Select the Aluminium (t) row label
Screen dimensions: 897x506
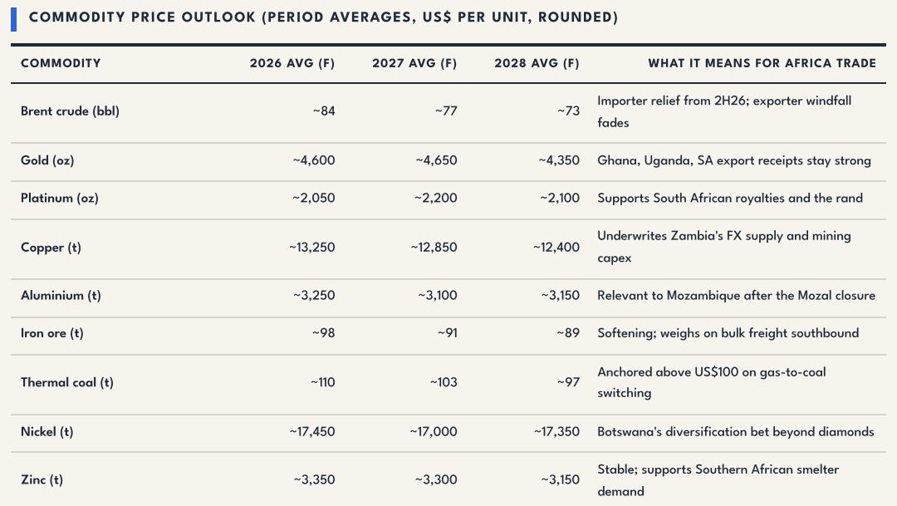61,295
